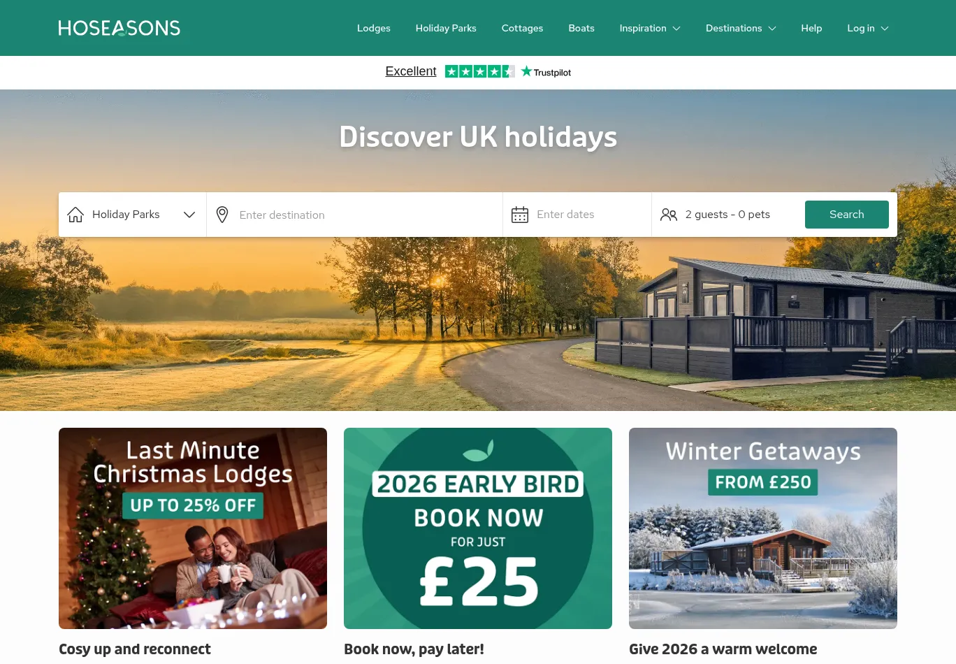
Task: Open the Lodges menu item
Action: [x=374, y=28]
